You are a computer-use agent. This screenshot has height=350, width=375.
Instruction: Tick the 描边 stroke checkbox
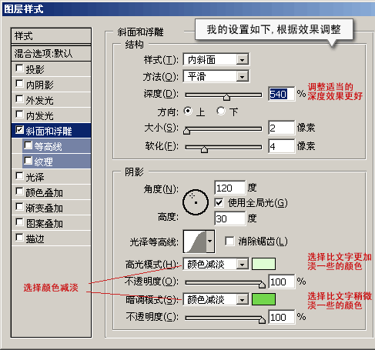(19, 238)
